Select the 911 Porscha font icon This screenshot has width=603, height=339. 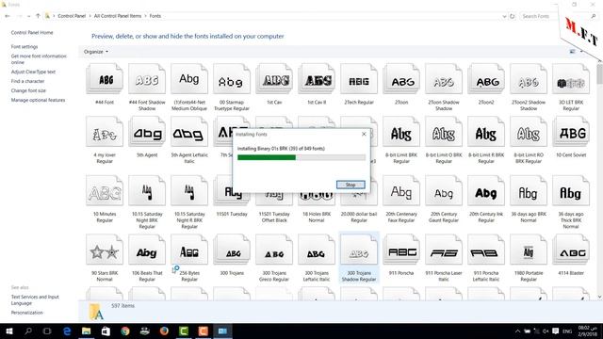[401, 250]
